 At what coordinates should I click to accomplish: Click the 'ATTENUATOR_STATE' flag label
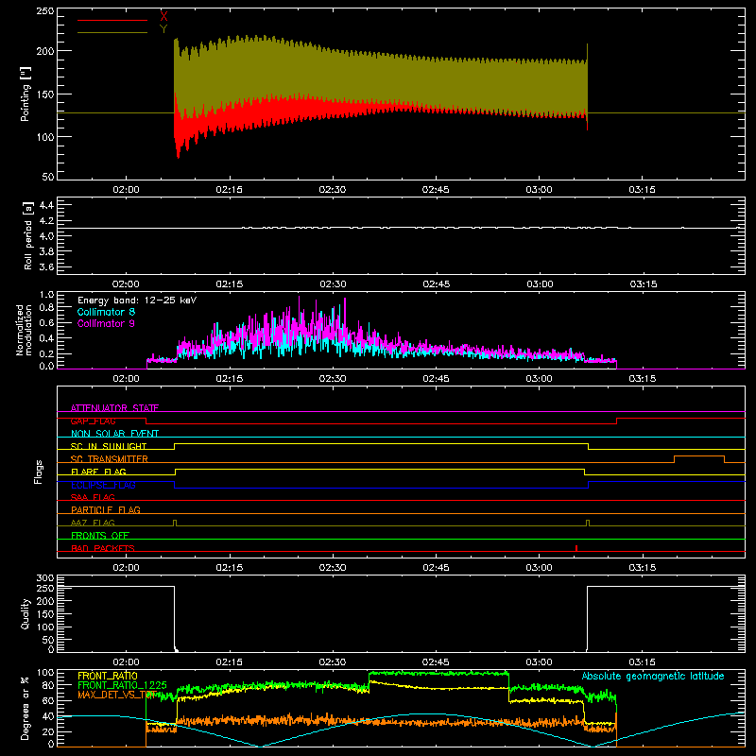114,408
